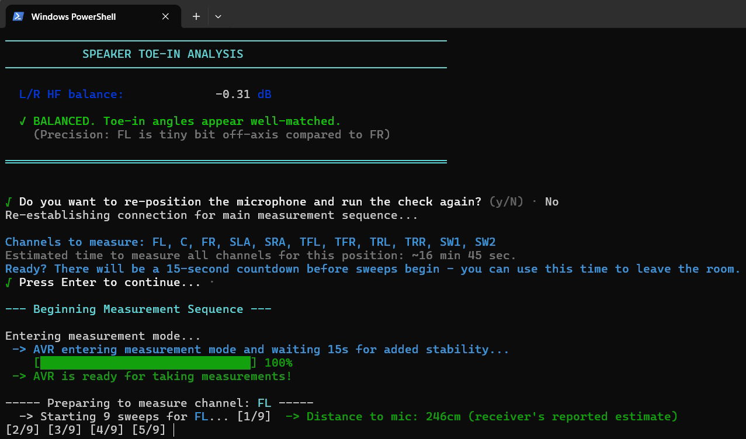Click the '(y/N)' prompt hint
The image size is (746, 439).
point(506,202)
